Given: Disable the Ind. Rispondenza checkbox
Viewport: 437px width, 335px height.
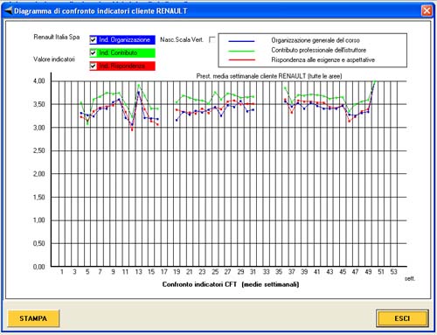Looking at the screenshot, I should [x=94, y=66].
